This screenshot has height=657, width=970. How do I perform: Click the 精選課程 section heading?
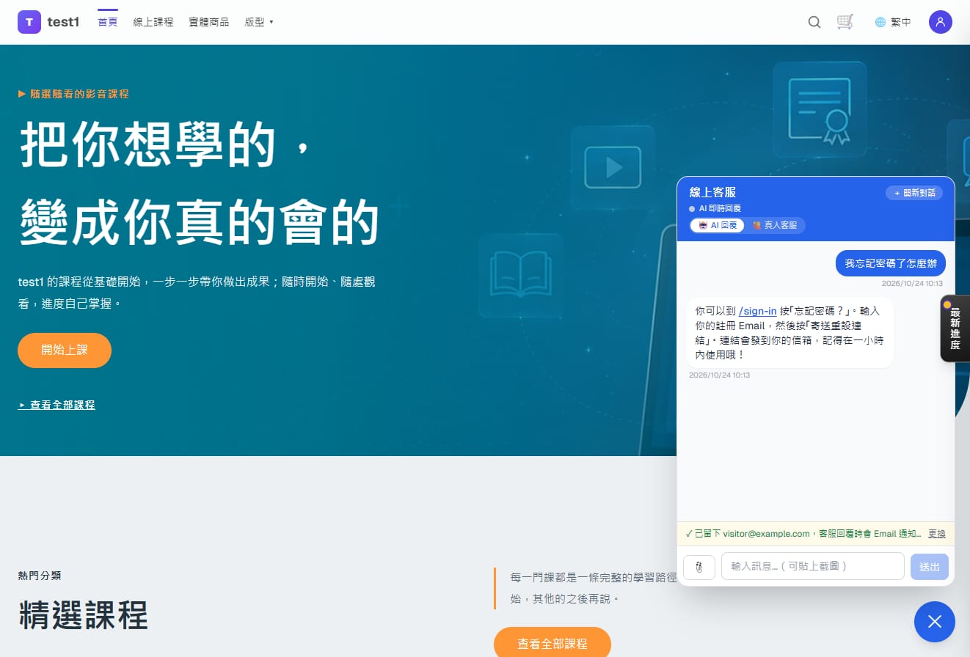click(x=83, y=614)
